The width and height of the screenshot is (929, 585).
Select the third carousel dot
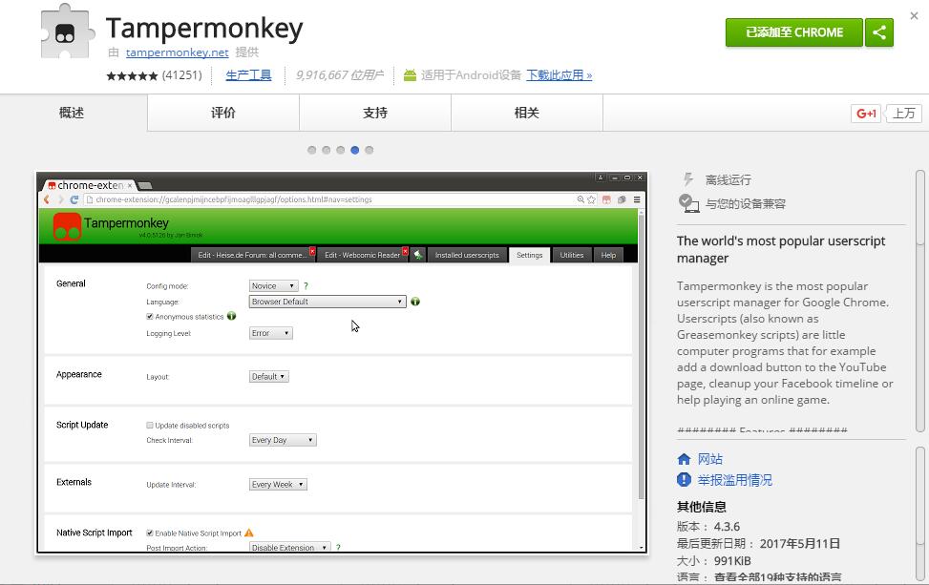(x=340, y=150)
